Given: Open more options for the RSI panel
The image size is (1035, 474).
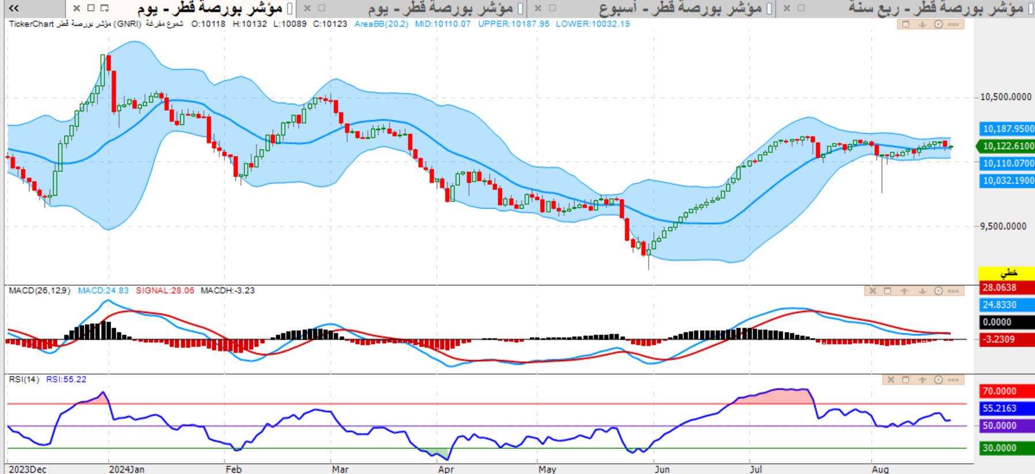Looking at the screenshot, I should pyautogui.click(x=953, y=380).
